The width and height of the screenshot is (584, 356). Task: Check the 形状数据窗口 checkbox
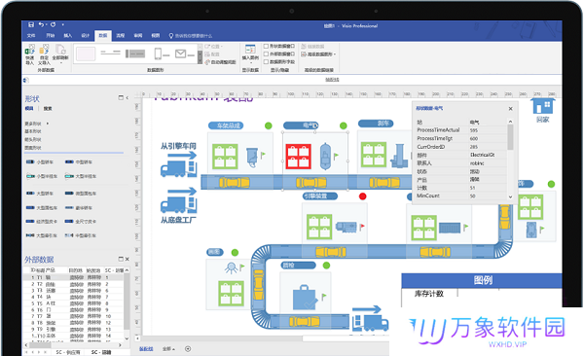[x=266, y=46]
